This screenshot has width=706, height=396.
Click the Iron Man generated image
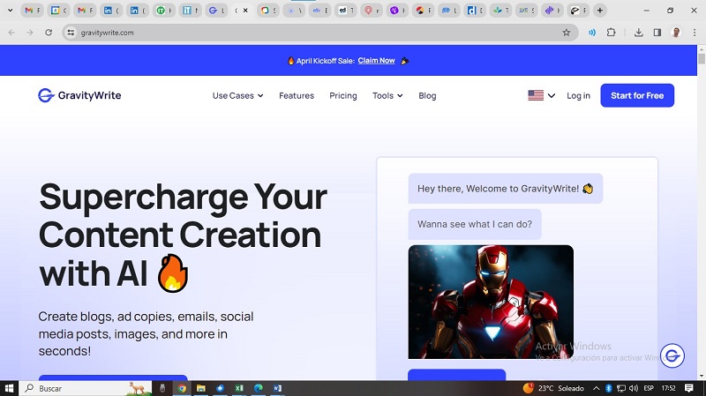tap(491, 302)
